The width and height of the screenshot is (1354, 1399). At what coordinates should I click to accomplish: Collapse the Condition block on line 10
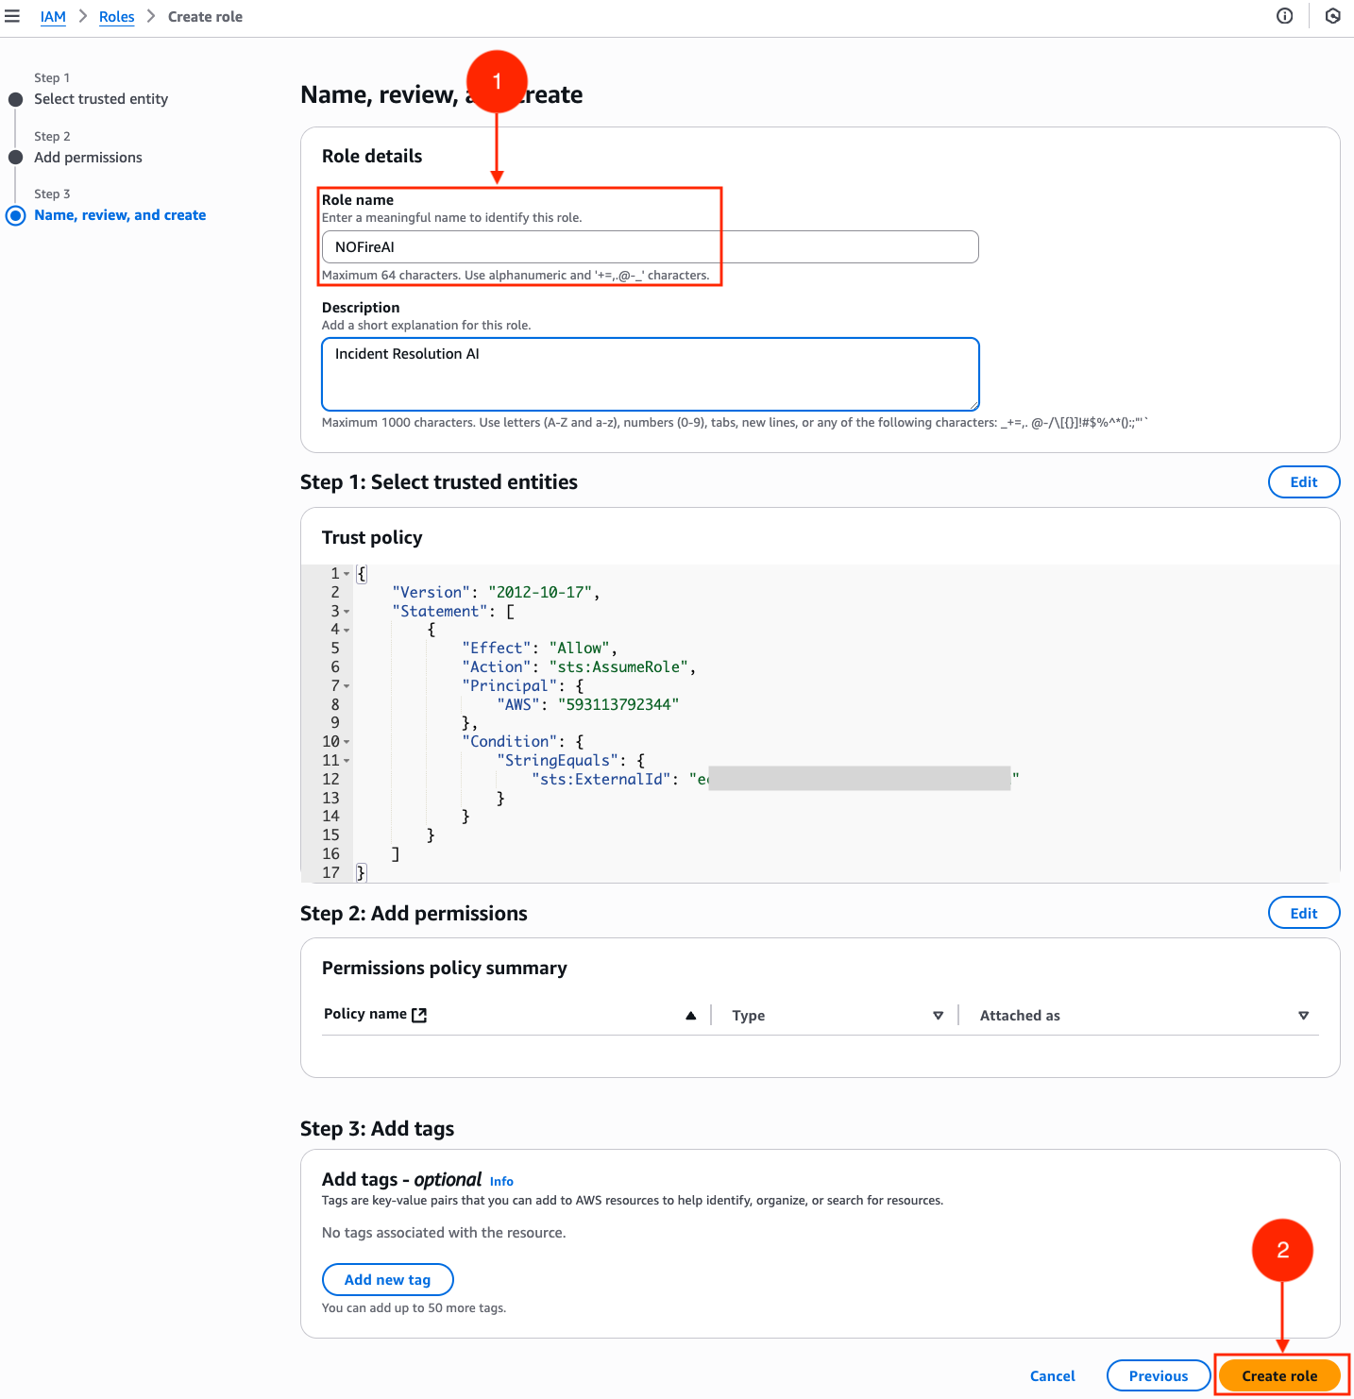click(346, 741)
